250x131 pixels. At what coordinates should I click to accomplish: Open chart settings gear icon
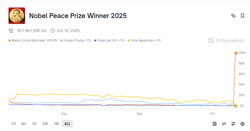coord(243,124)
